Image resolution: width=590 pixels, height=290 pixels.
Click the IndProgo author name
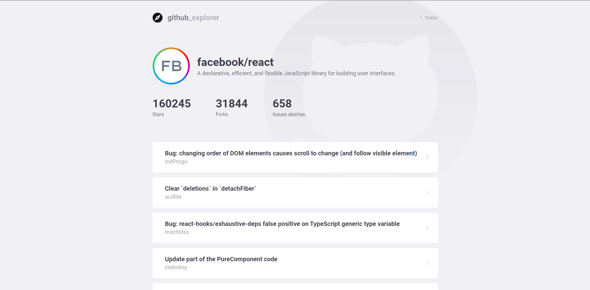(x=176, y=162)
